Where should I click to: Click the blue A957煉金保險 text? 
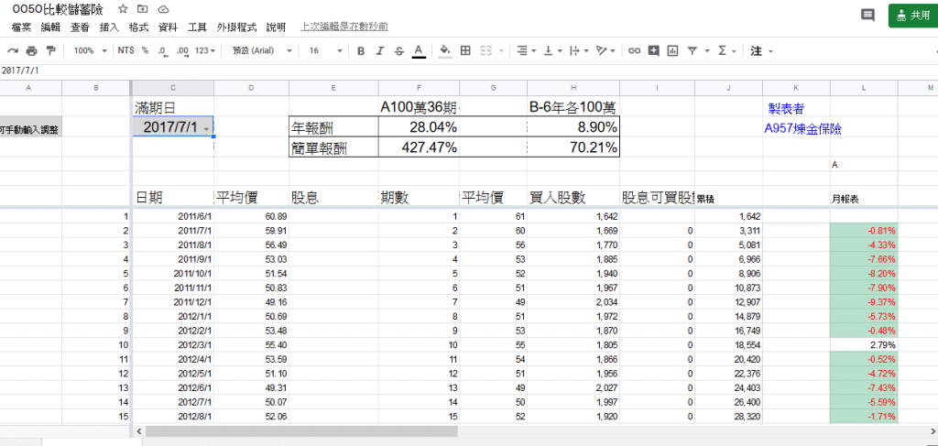click(x=802, y=129)
